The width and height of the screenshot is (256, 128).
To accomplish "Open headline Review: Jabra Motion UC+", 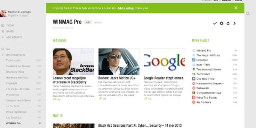I will point(117,78).
